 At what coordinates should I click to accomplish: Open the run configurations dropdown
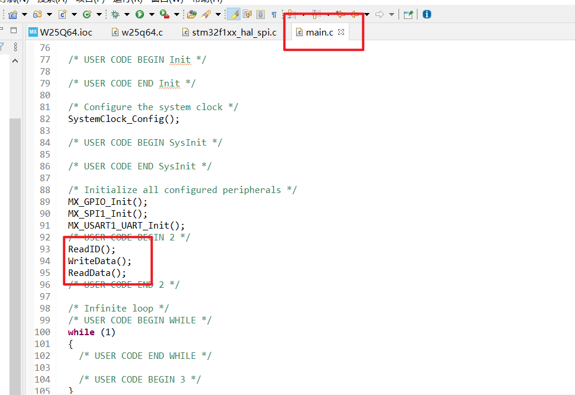click(x=152, y=15)
